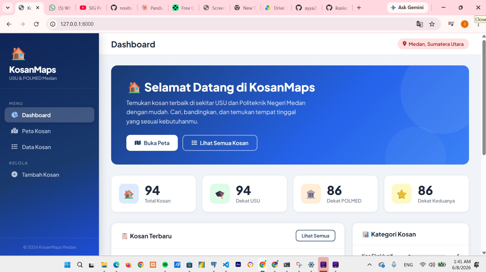Click the KosanMaps house logo icon
486x272 pixels.
18,54
